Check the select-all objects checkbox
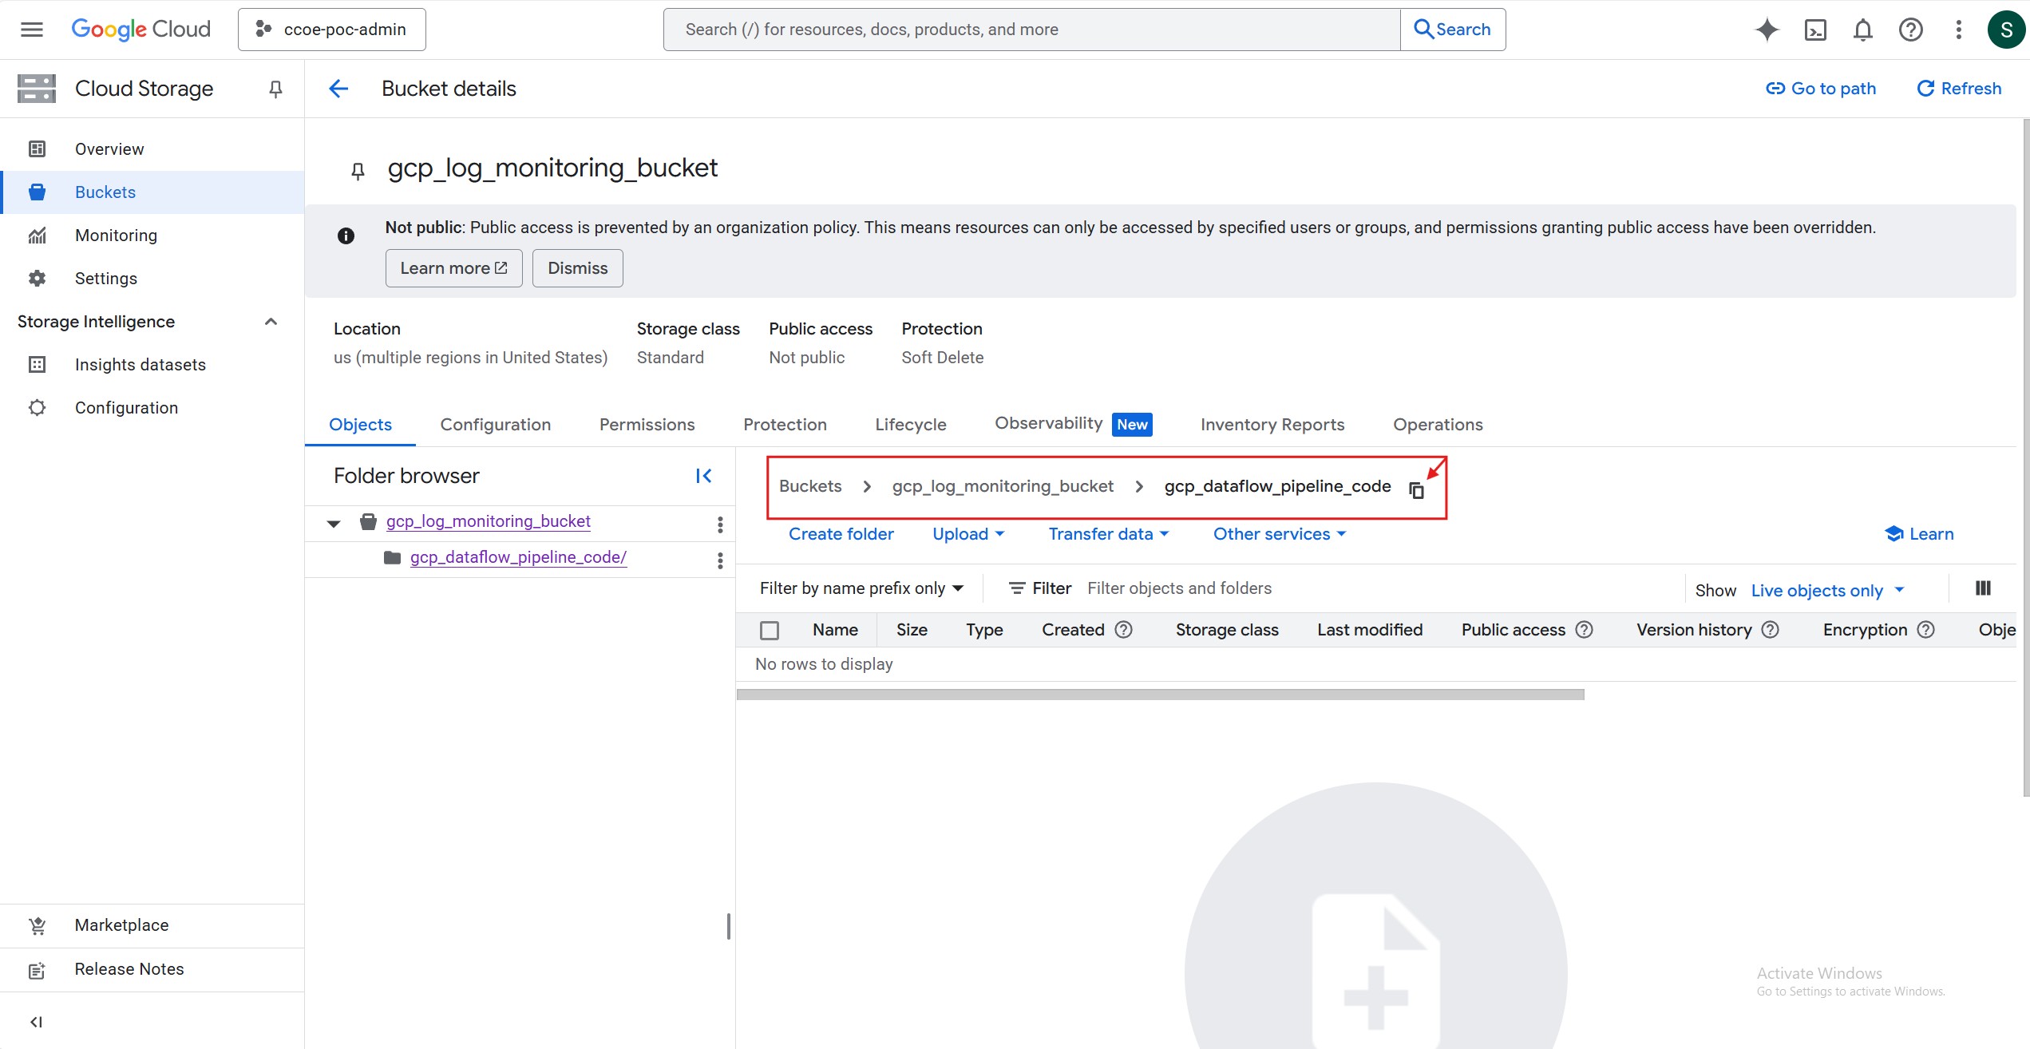The height and width of the screenshot is (1049, 2030). [x=770, y=630]
